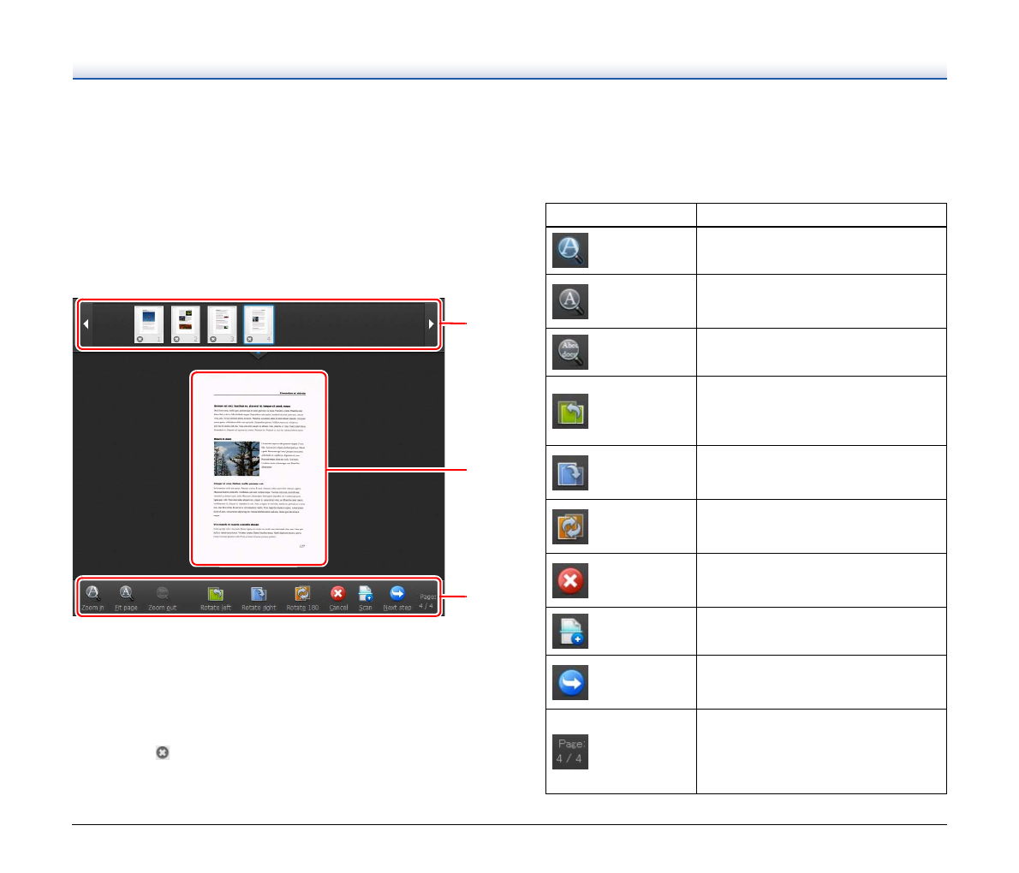Viewport: 1019px width, 873px height.
Task: Open the page 3 thumbnail
Action: tap(222, 322)
